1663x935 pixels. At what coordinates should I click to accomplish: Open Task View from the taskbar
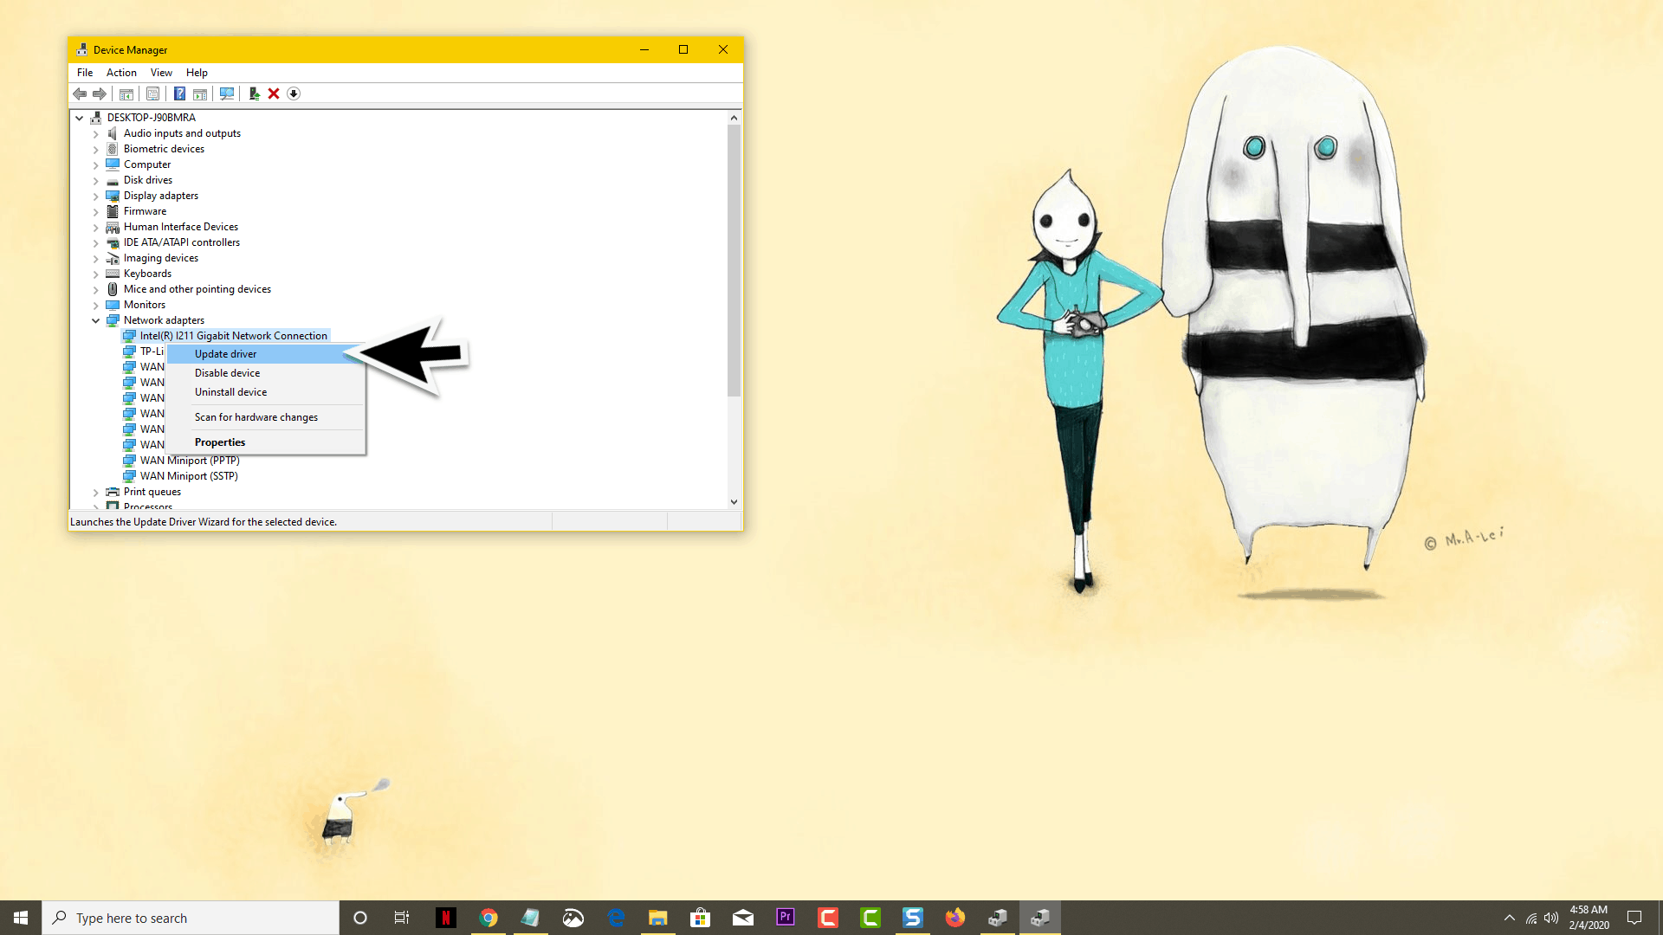tap(402, 918)
